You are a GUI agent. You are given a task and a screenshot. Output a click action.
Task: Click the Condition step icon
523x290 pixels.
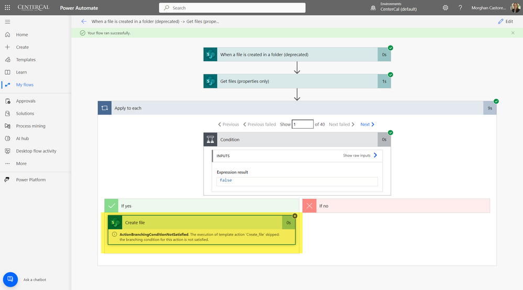point(210,139)
